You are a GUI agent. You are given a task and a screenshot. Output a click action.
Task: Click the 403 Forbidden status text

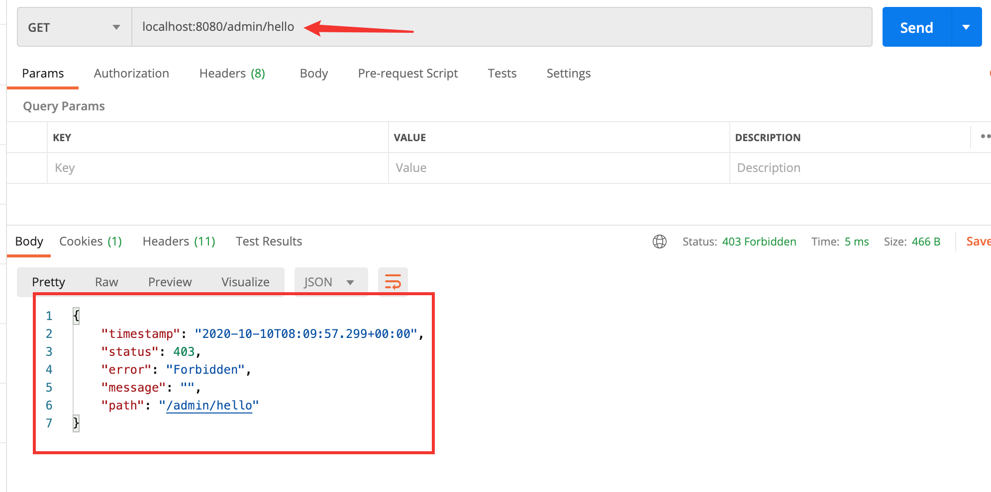coord(759,242)
